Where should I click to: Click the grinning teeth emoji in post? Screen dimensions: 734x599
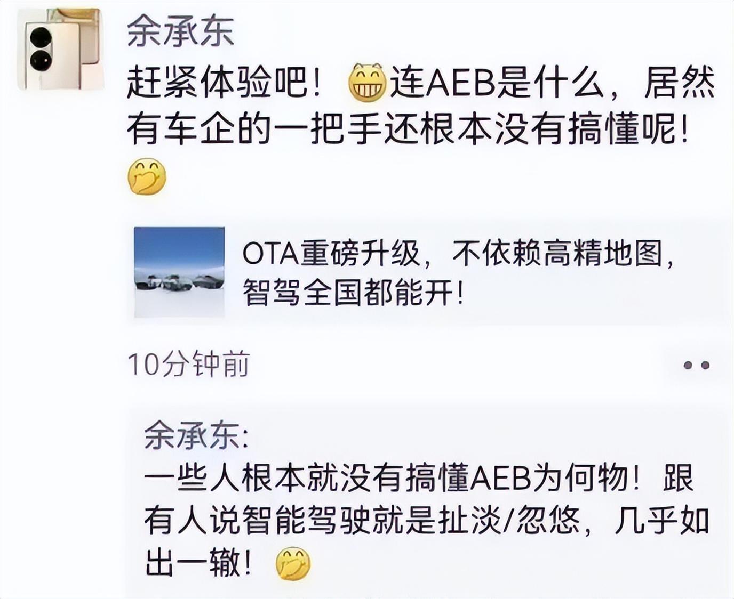click(x=367, y=83)
